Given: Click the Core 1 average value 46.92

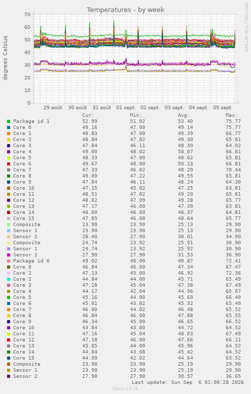Looking at the screenshot, I should click(x=185, y=273).
